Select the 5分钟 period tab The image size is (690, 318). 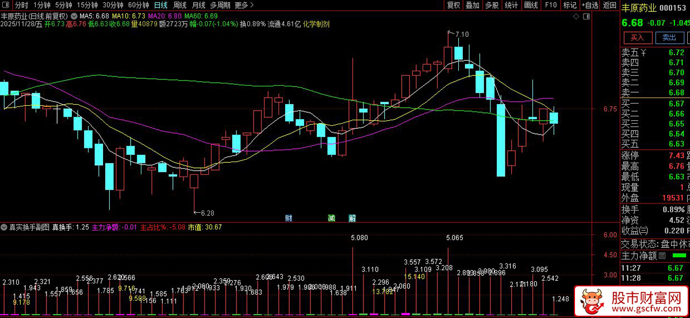pos(64,5)
